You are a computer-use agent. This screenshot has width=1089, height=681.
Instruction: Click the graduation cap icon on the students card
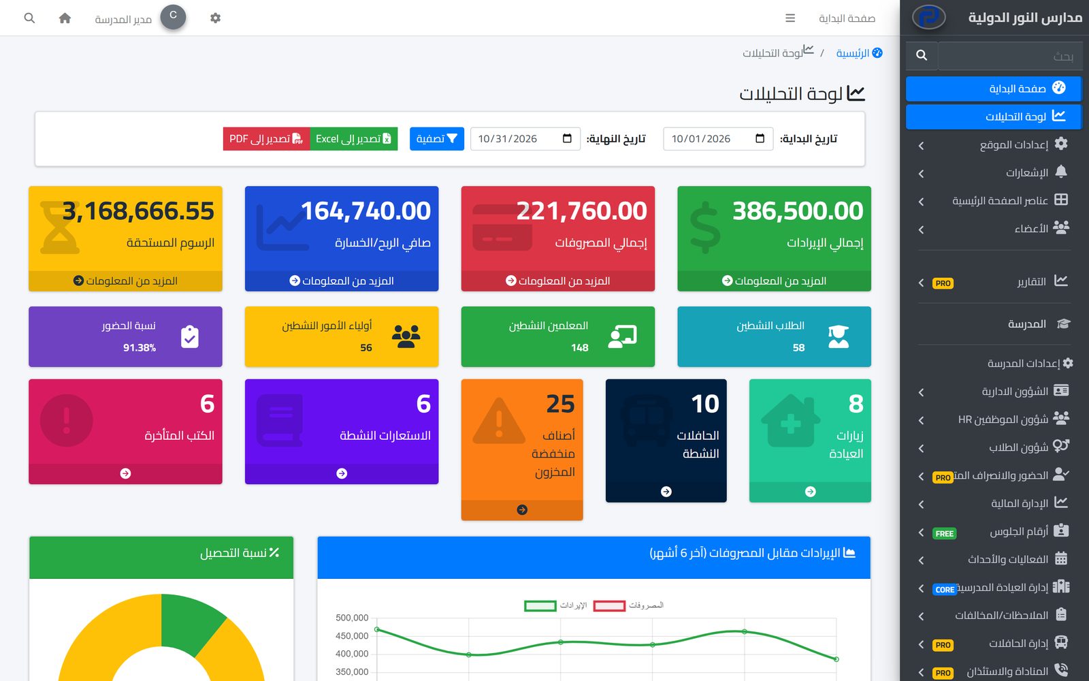point(839,336)
